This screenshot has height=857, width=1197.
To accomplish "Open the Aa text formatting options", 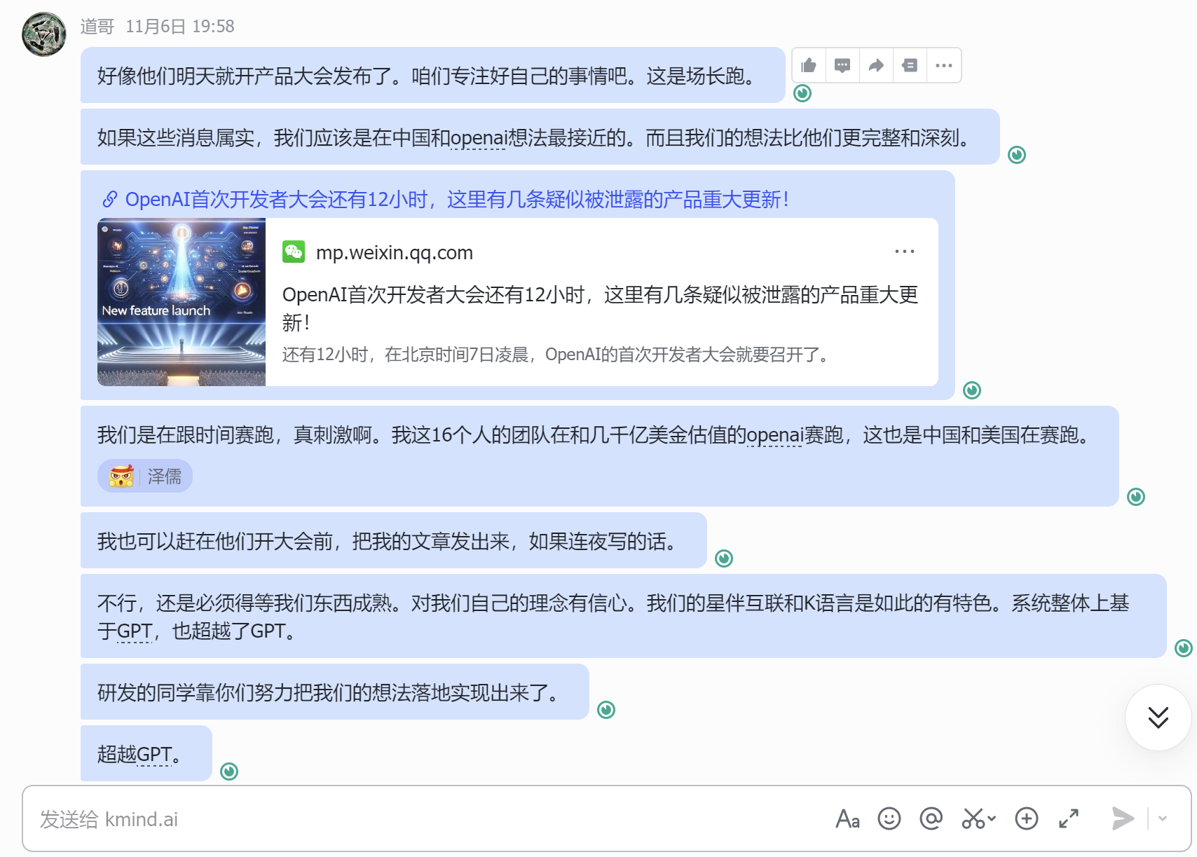I will (x=847, y=818).
